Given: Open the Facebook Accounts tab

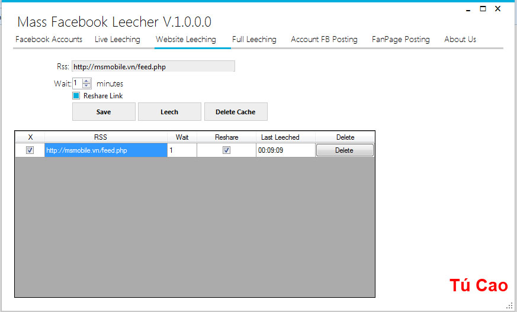Looking at the screenshot, I should click(49, 39).
